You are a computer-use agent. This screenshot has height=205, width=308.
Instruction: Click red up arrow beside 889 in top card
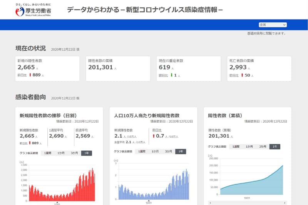[x=30, y=75]
